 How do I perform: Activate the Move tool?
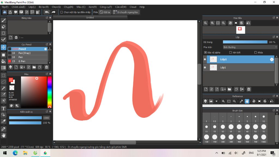pos(3,47)
